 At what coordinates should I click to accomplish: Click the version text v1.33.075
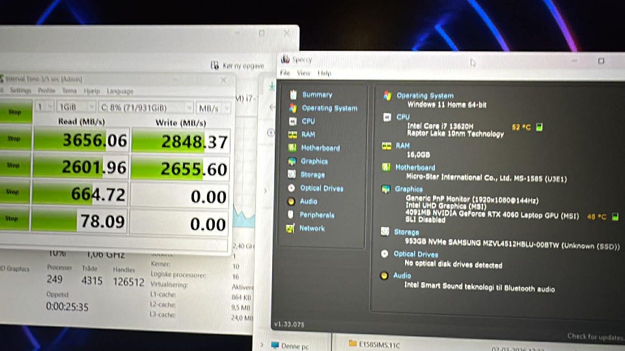289,324
